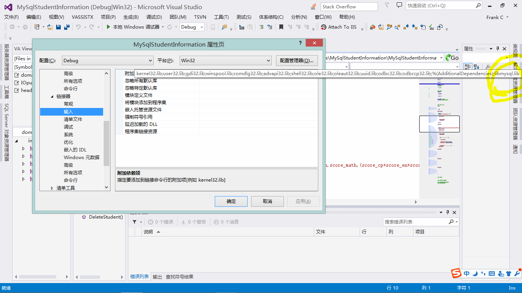Open the 文件(F) menu
This screenshot has width=522, height=293.
point(11,17)
